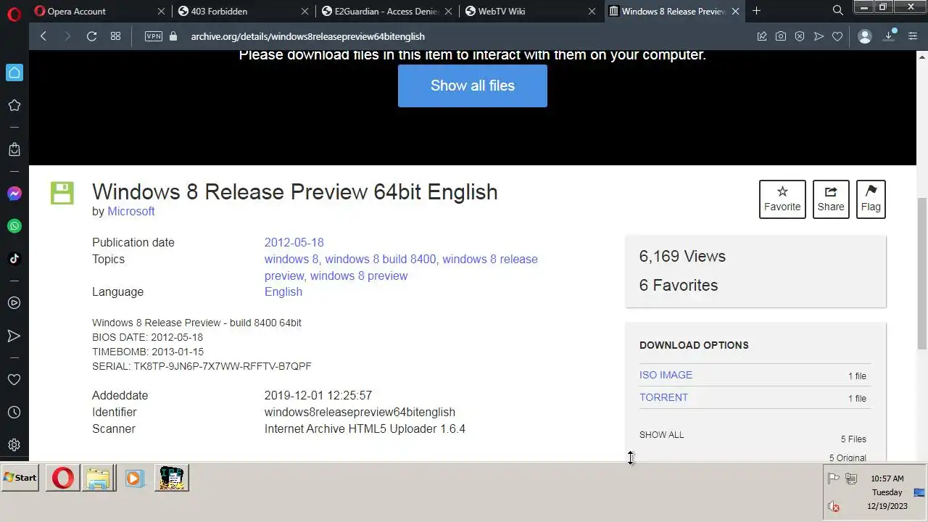928x522 pixels.
Task: Switch to E2Guardian Access Denied tab
Action: tap(387, 11)
